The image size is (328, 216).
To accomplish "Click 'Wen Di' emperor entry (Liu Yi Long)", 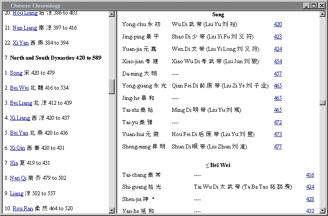I will click(215, 49).
